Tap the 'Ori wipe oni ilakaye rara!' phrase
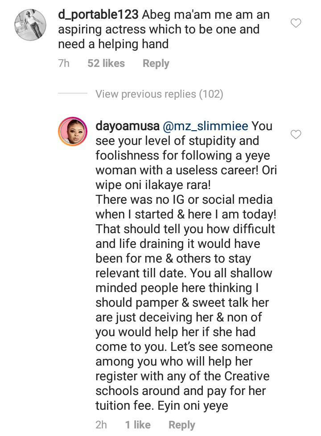Viewport: 321px width, 436px height. (x=186, y=177)
